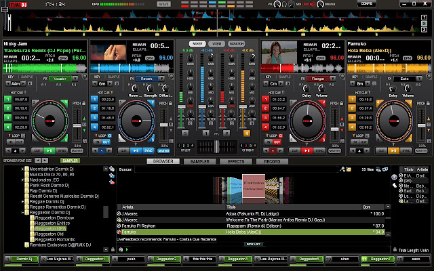Switch mixer panel to SCRATCH

click(237, 43)
